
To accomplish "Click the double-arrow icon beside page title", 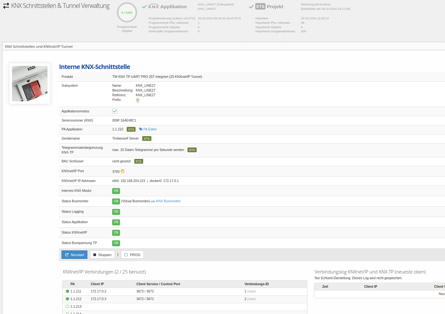I will click(6, 6).
